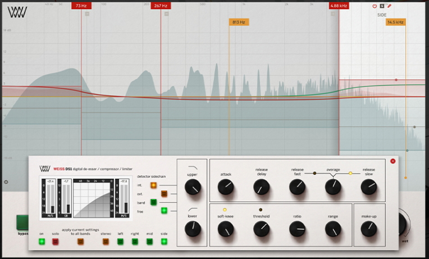Click the red power icon above SIDE

coord(375,6)
